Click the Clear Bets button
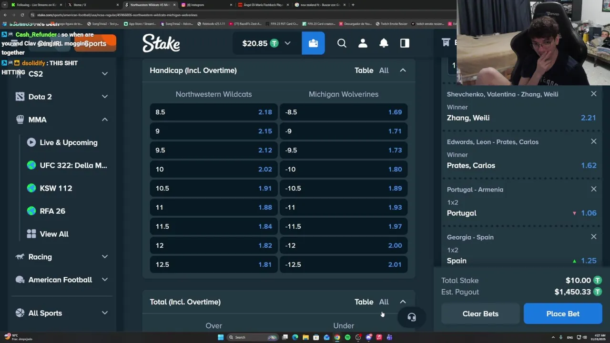This screenshot has height=343, width=610. pos(480,314)
